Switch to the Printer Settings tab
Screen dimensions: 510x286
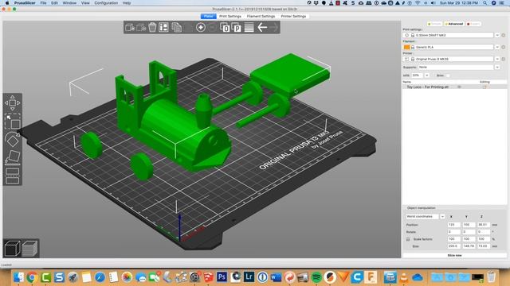pos(293,16)
